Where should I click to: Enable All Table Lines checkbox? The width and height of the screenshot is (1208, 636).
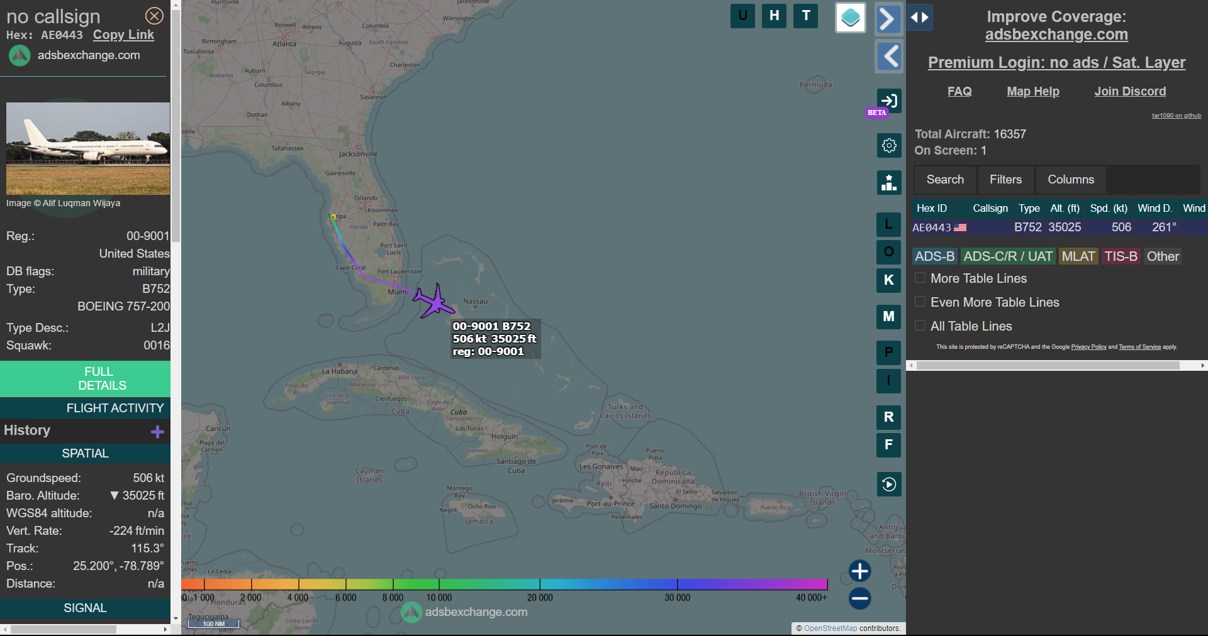(x=920, y=326)
